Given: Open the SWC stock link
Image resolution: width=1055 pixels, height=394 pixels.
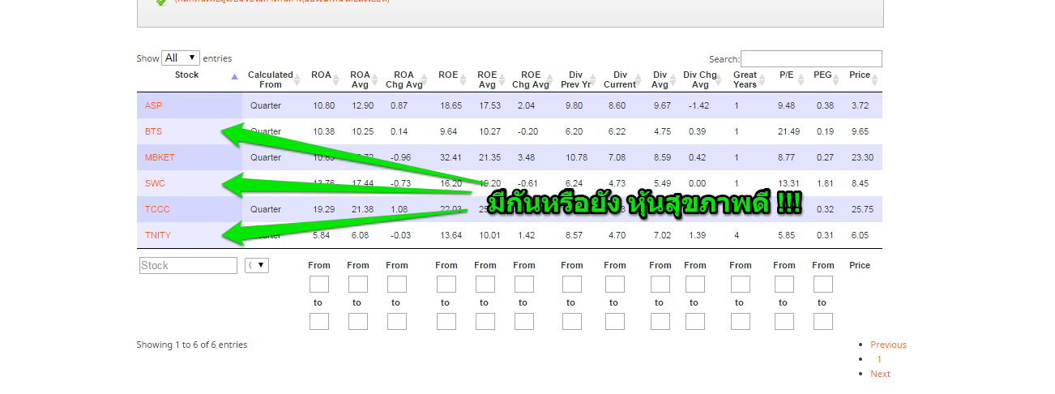Looking at the screenshot, I should coord(155,183).
